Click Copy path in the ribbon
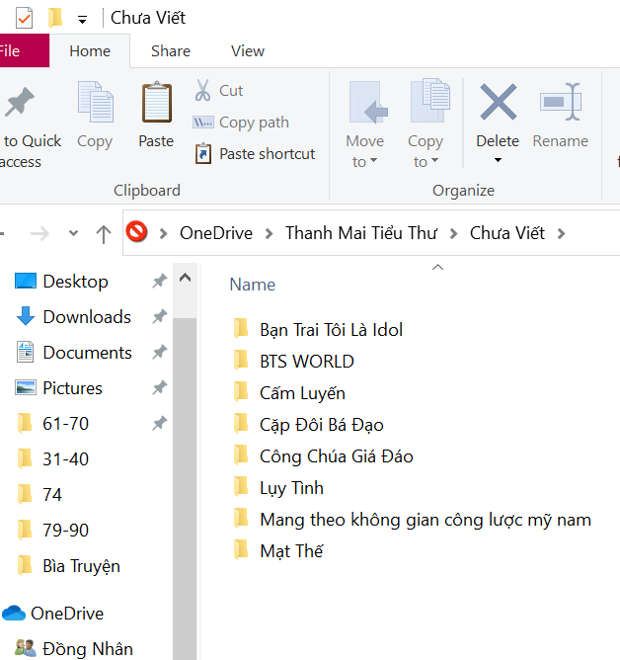Screen dimensions: 620x660 [241, 123]
